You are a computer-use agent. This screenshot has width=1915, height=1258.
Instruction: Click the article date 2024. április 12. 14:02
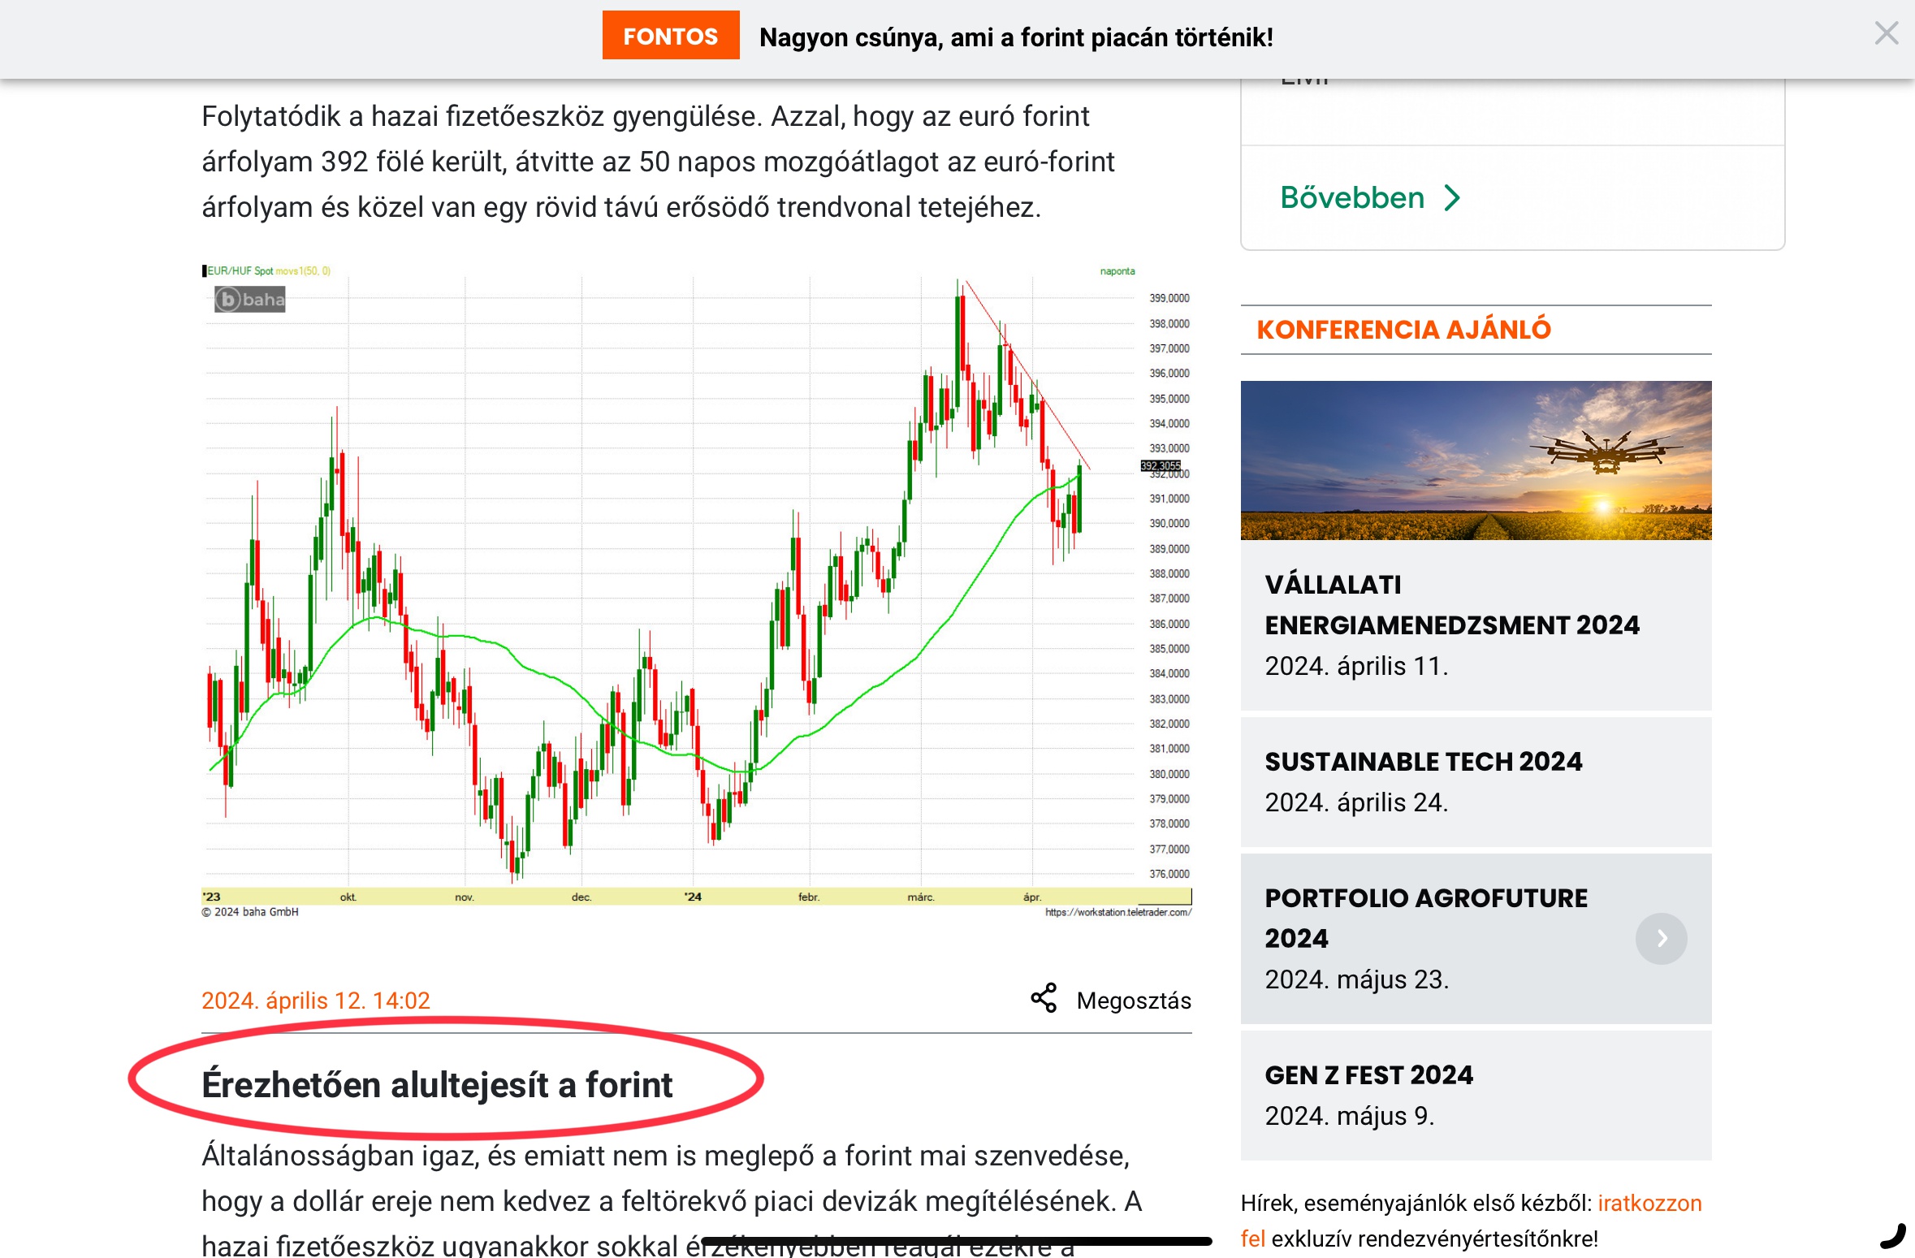(316, 1000)
